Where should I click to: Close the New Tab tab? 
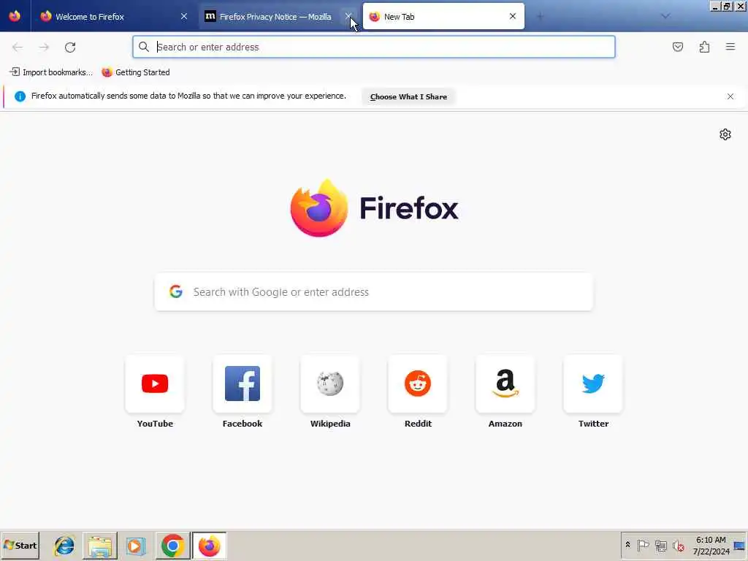click(512, 16)
